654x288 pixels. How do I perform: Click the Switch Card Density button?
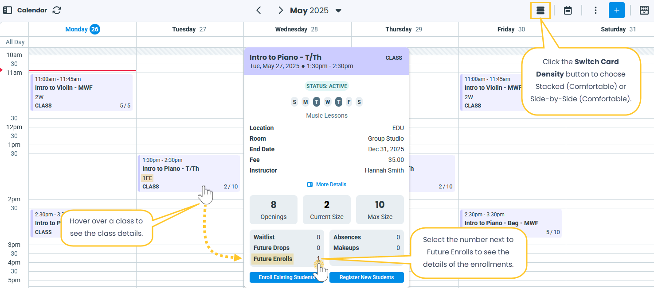click(x=540, y=11)
